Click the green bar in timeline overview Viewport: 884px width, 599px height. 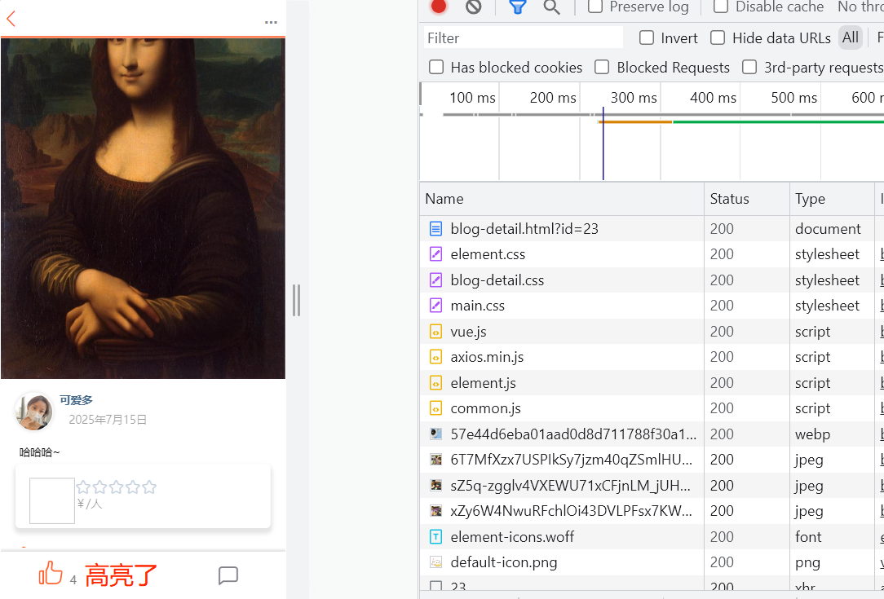click(x=778, y=121)
